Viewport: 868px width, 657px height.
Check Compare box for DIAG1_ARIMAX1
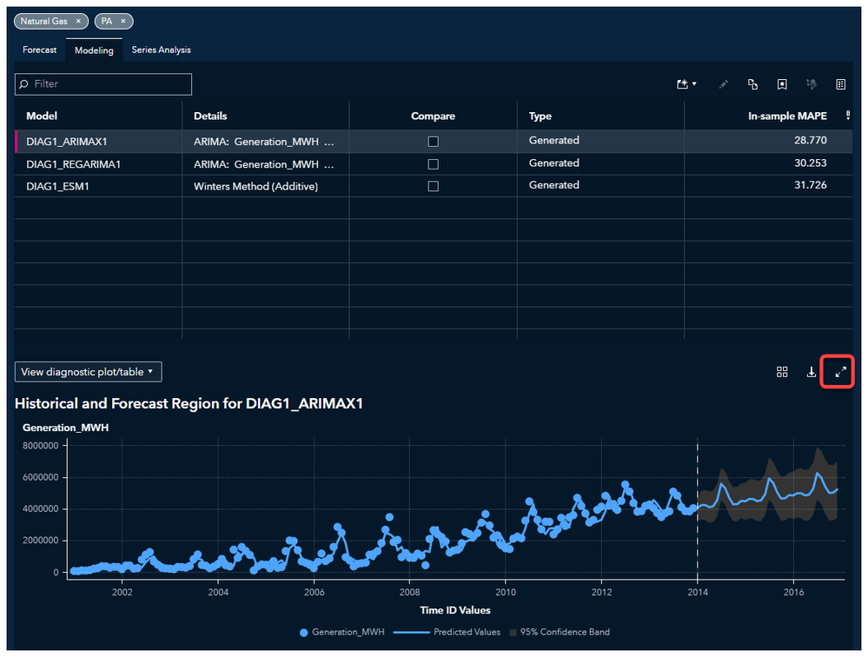[434, 141]
